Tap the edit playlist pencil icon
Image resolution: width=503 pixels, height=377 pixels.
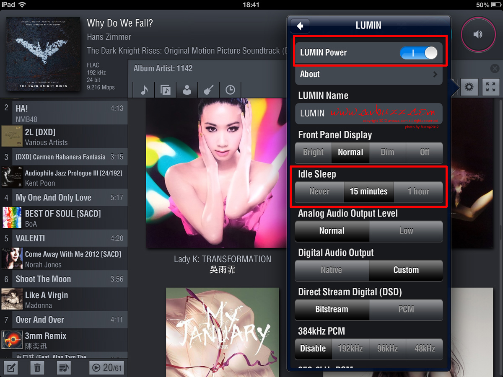[x=12, y=368]
